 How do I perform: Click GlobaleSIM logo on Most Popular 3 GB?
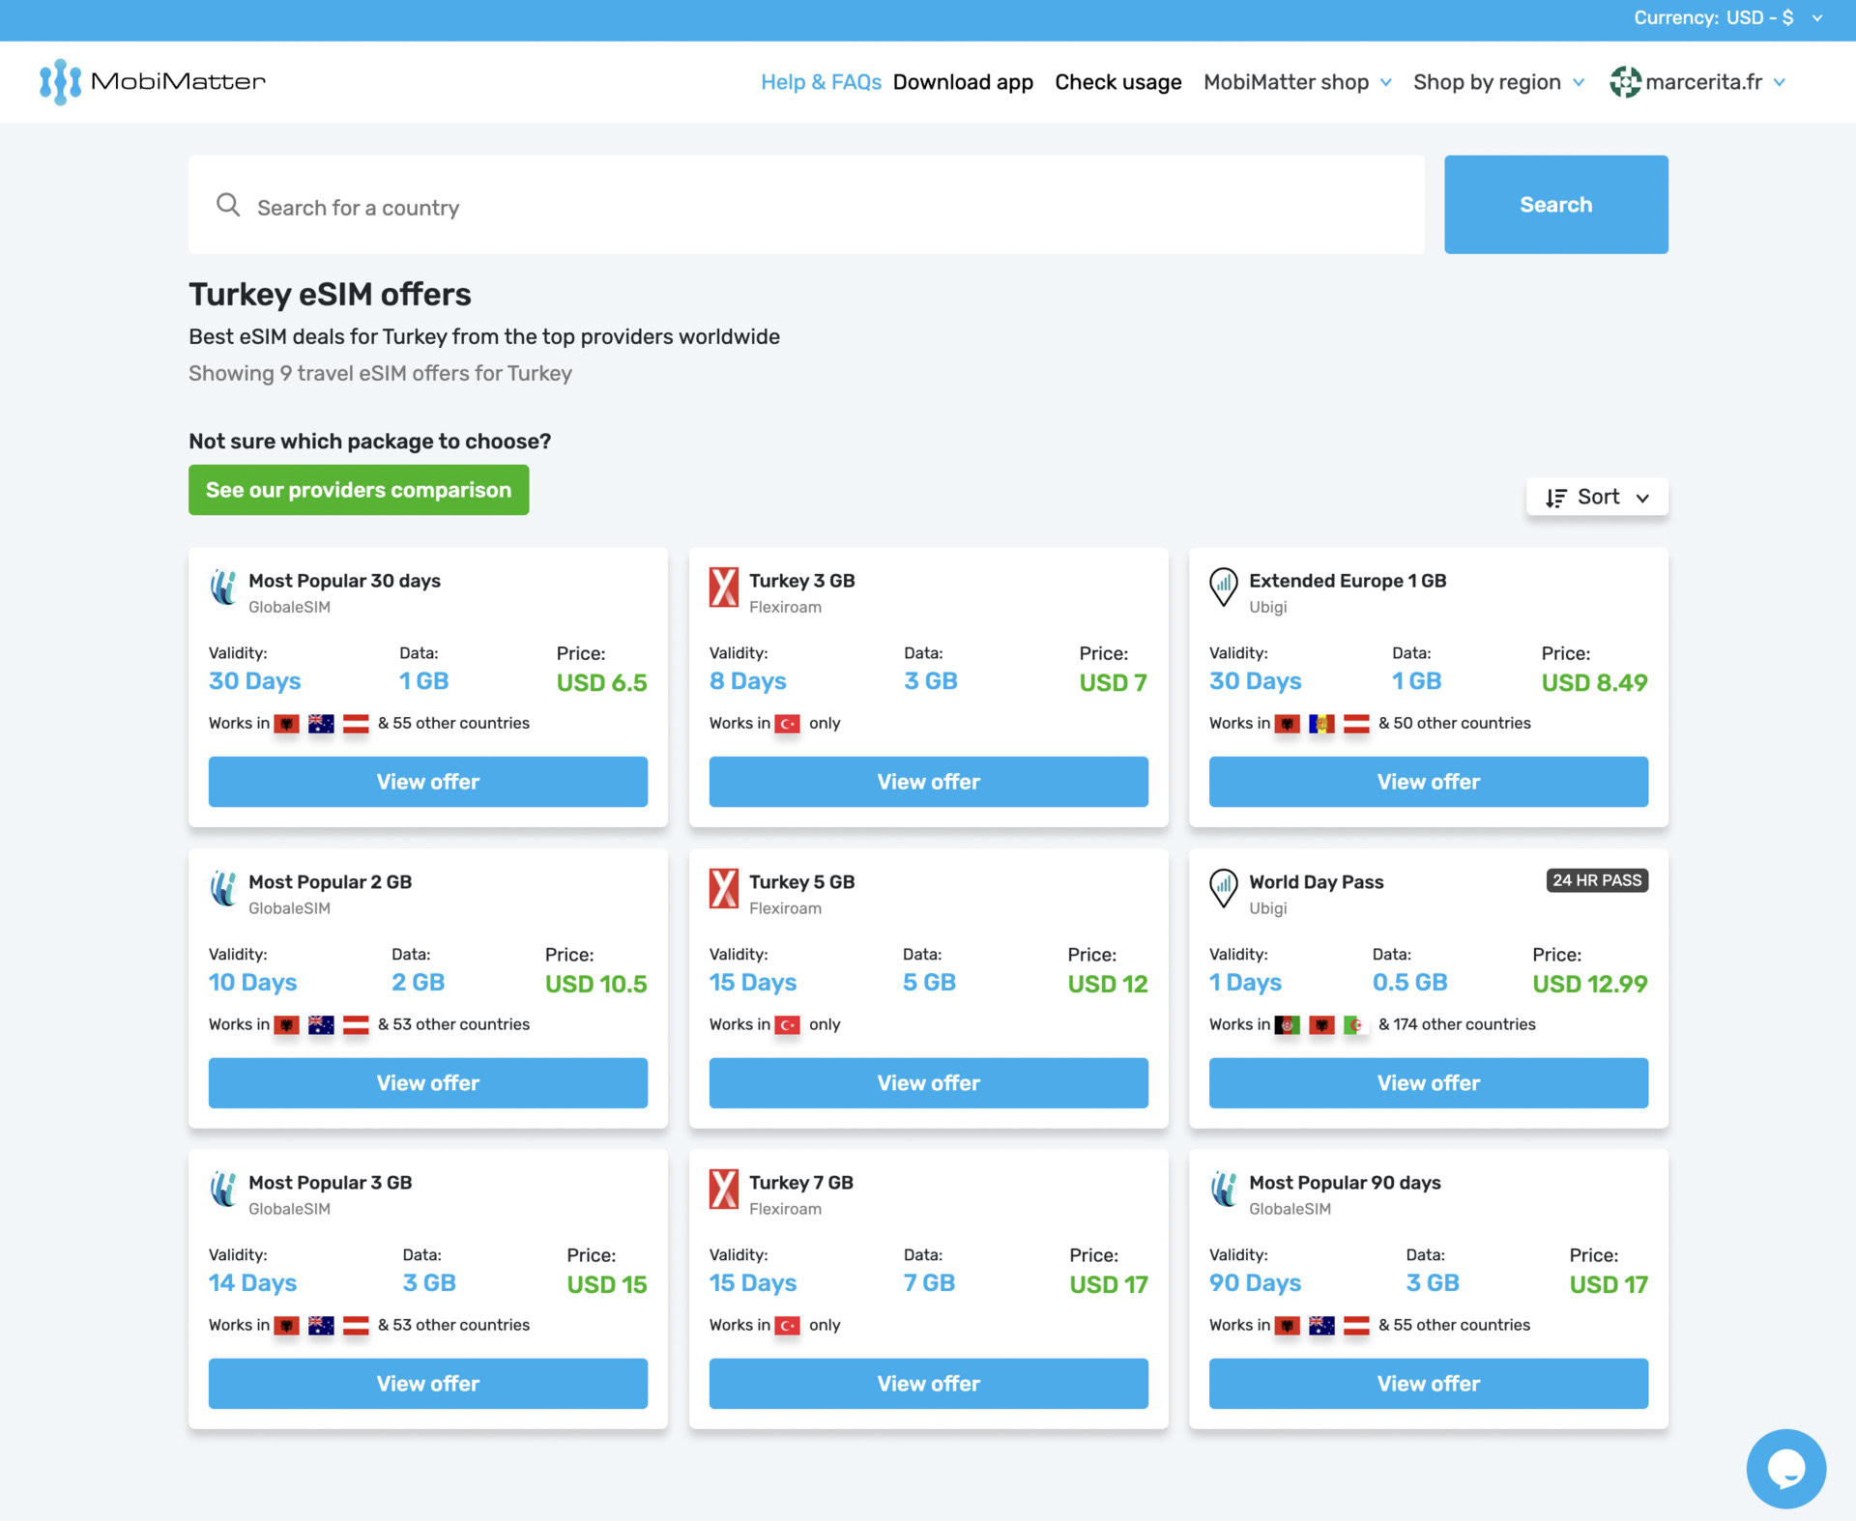coord(224,1190)
